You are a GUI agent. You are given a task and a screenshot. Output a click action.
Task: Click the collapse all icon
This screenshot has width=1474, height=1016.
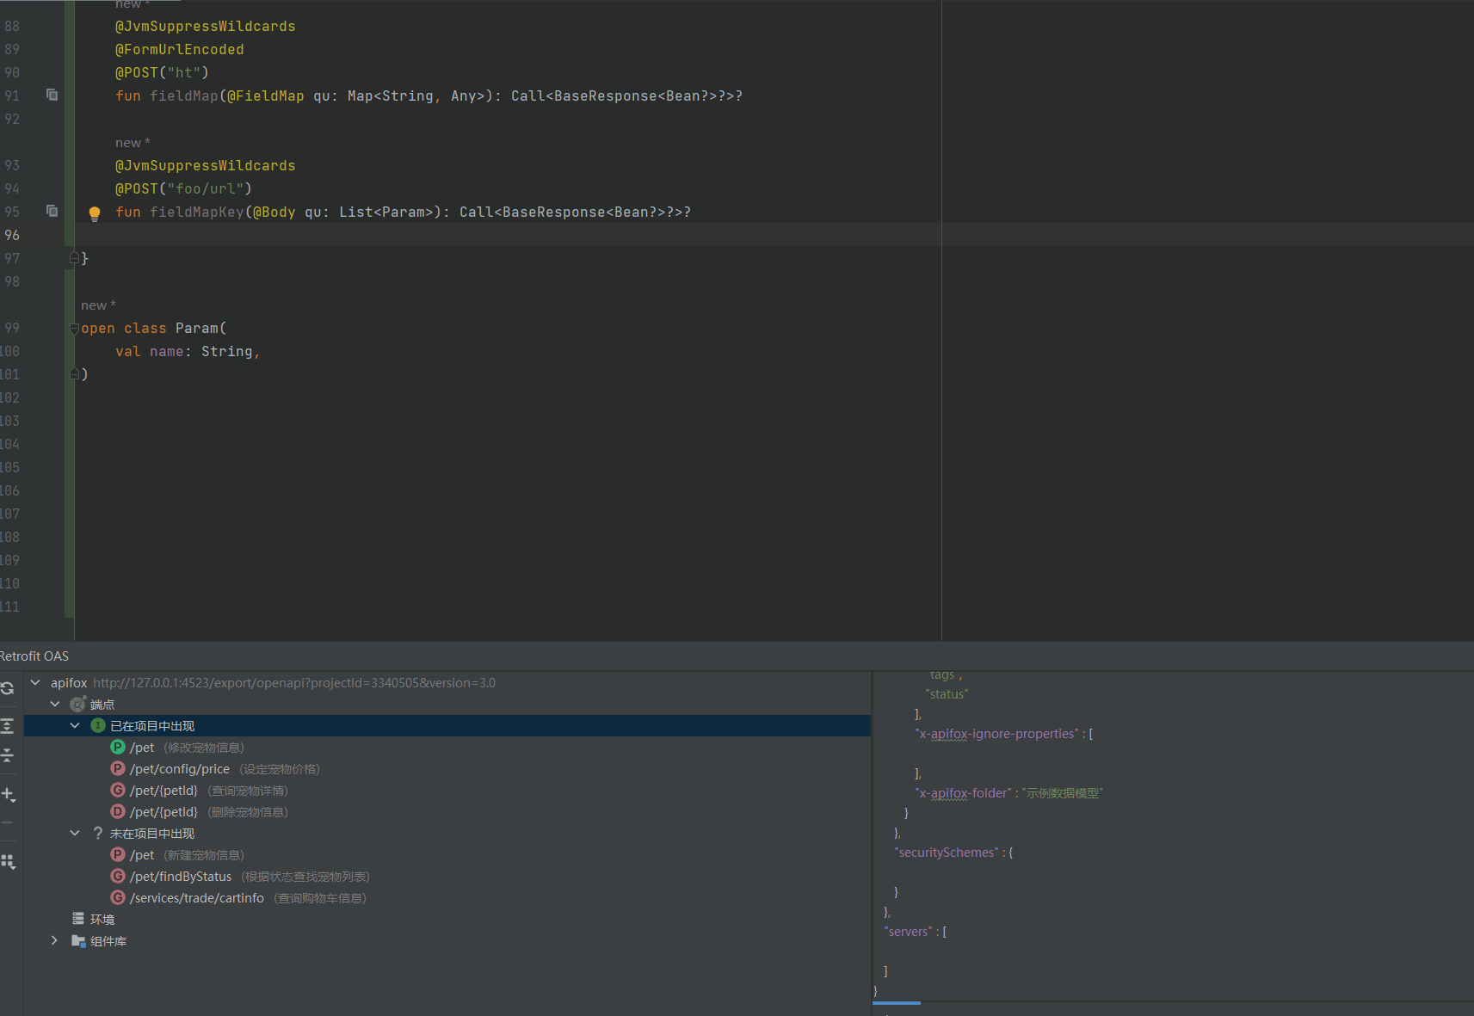tap(7, 755)
